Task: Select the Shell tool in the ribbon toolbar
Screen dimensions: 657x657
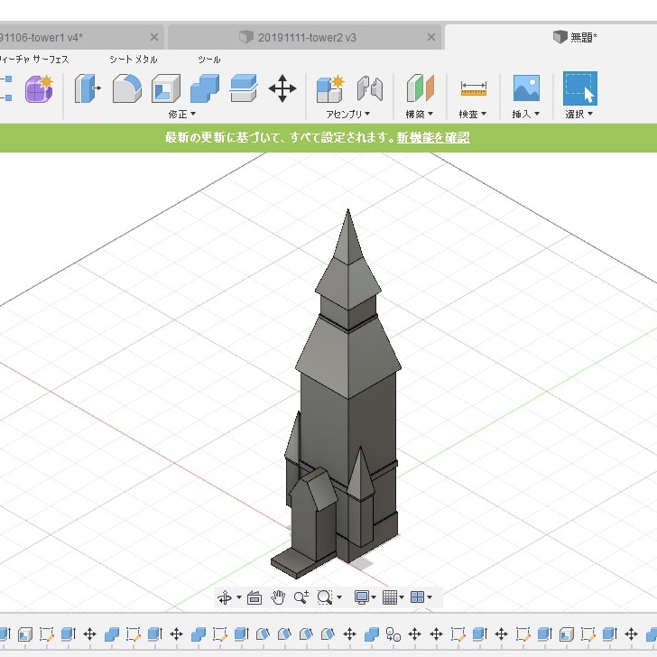Action: [166, 88]
